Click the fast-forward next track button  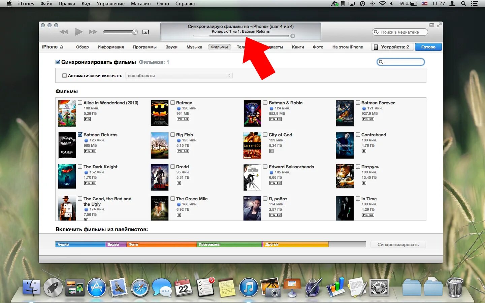pos(93,32)
